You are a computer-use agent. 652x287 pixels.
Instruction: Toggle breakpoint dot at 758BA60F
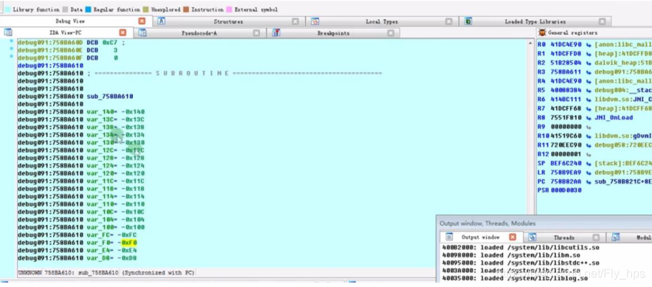point(11,57)
